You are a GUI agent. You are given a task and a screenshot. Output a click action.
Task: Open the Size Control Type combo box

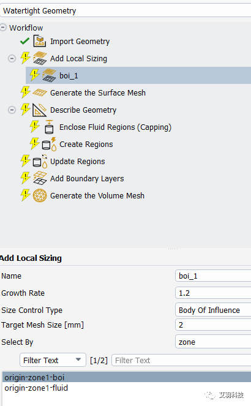click(213, 310)
